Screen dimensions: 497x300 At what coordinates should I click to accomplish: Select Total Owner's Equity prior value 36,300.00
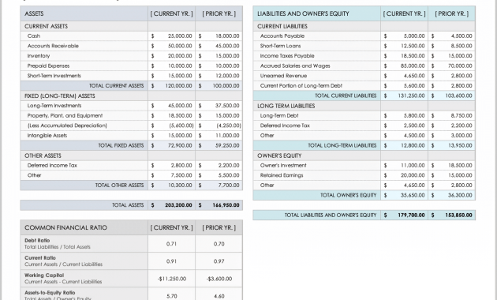[x=460, y=195]
